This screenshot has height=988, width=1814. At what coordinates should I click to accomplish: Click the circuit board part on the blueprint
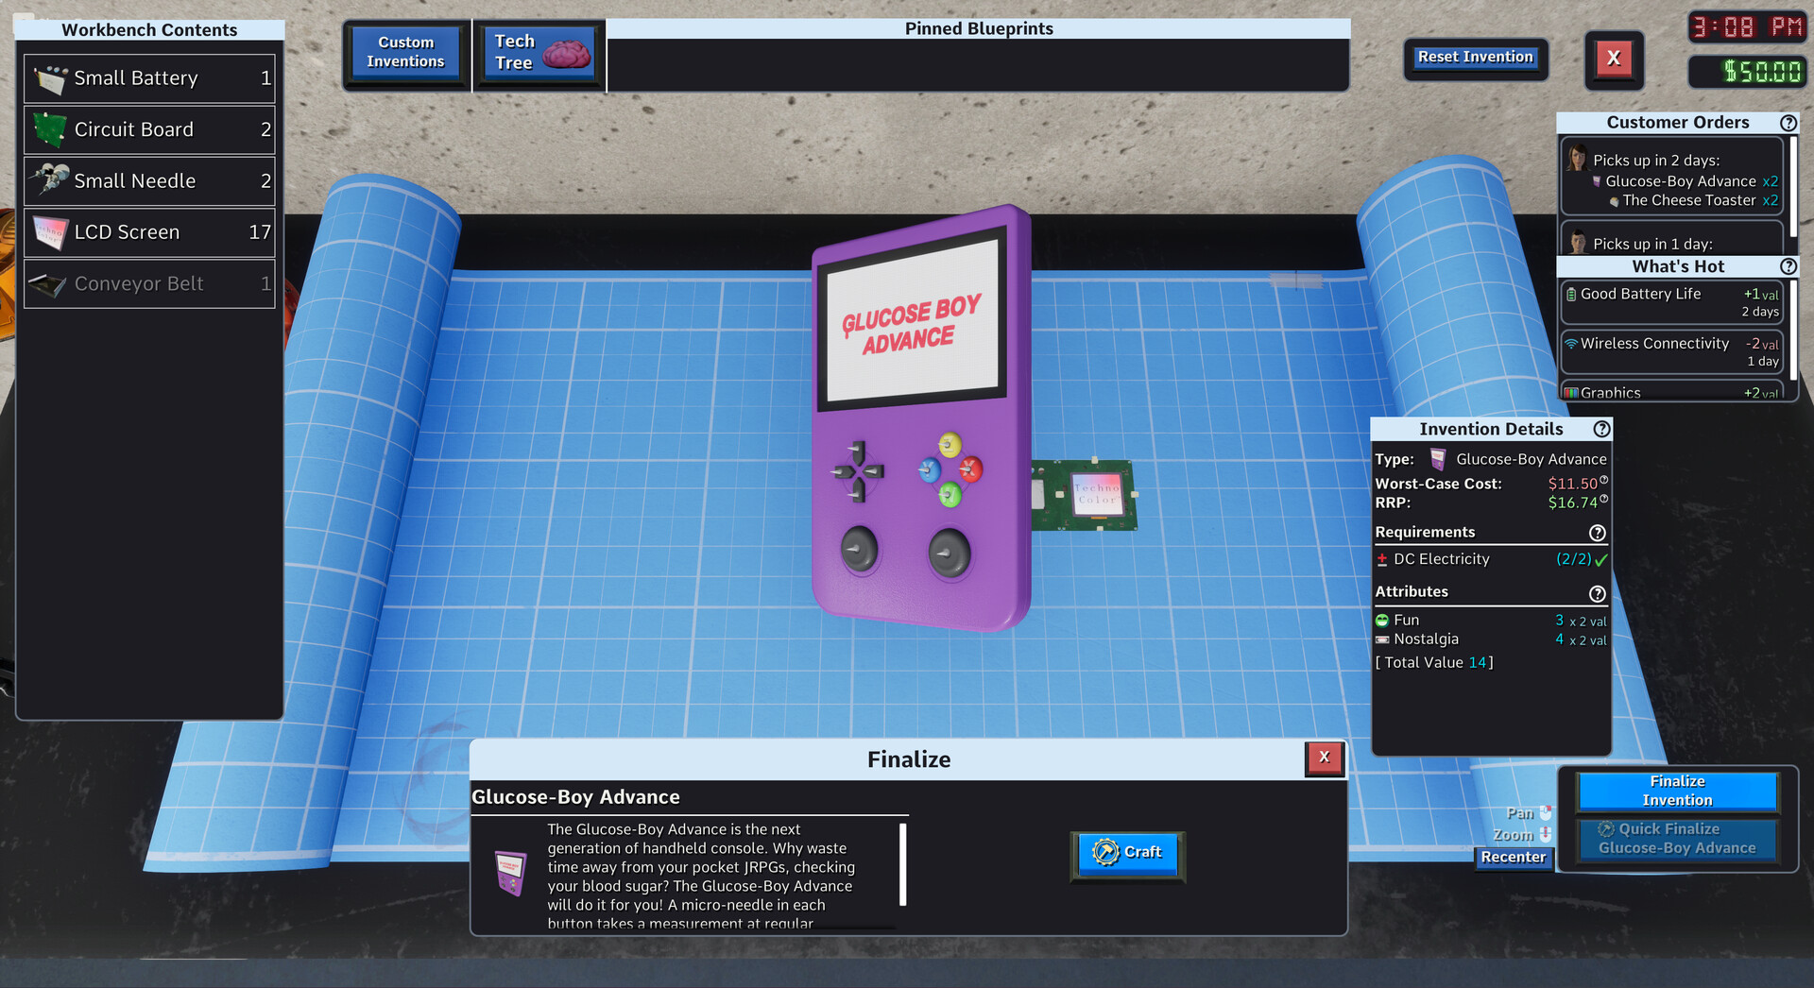1084,495
